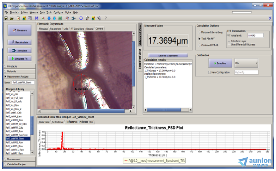Click the double-arrows simulate toolbar icon
This screenshot has width=276, height=171.
coord(74,18)
